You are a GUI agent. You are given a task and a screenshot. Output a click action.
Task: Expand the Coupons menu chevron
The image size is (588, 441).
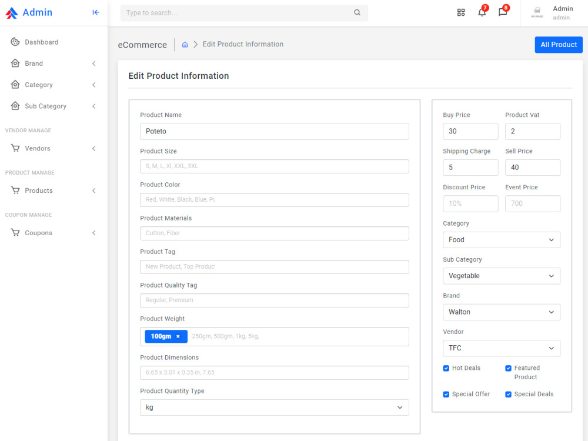pos(93,233)
